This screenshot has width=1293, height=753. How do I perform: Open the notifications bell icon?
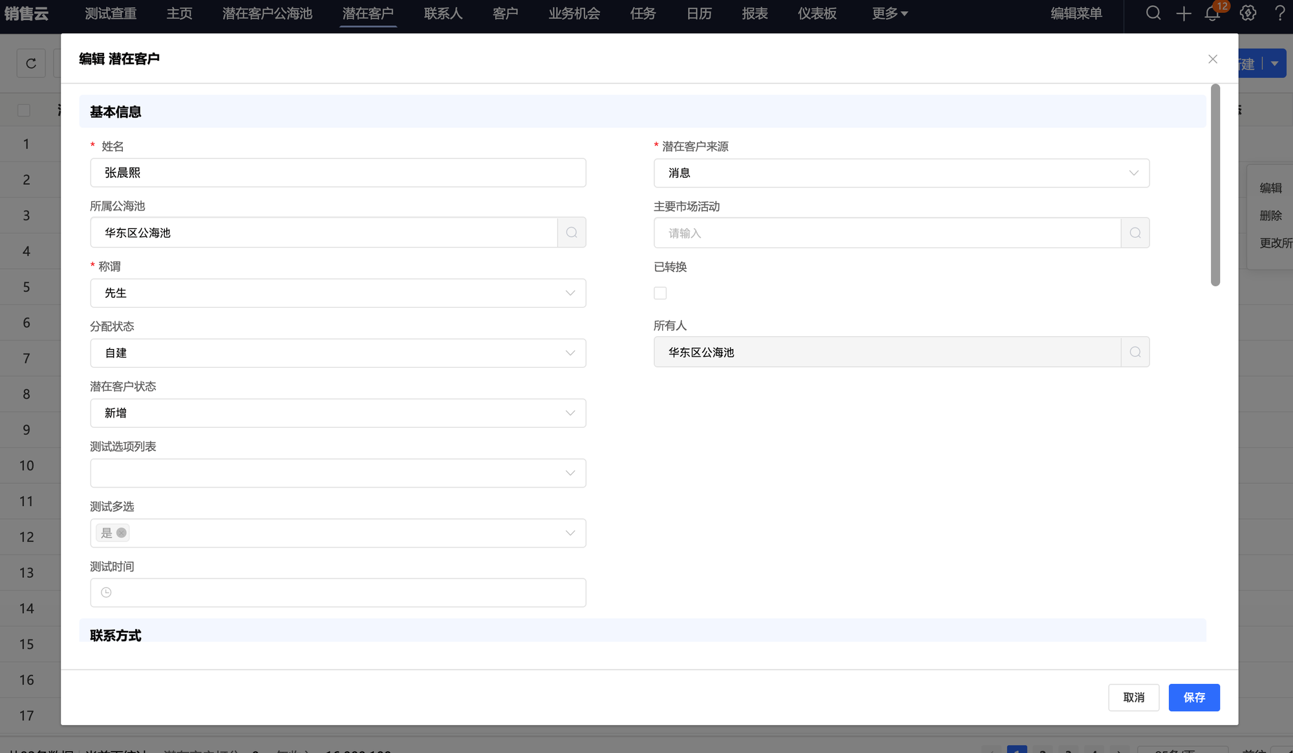coord(1212,13)
